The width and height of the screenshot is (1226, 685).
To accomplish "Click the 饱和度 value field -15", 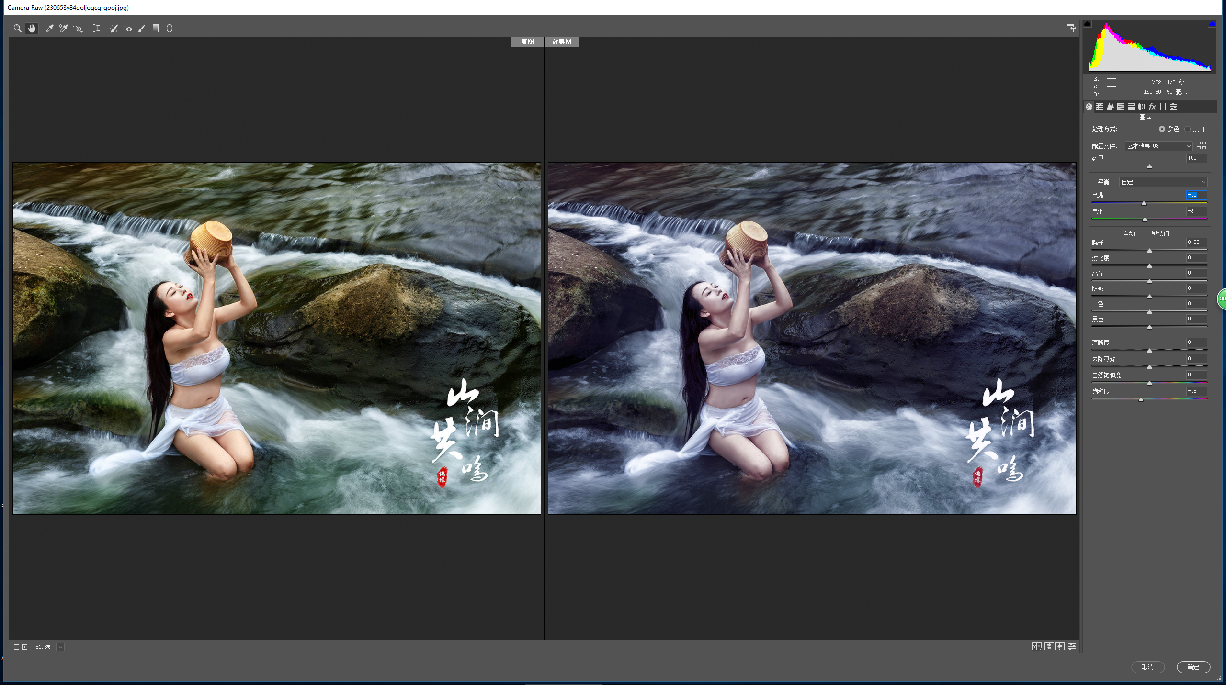I will [1196, 391].
